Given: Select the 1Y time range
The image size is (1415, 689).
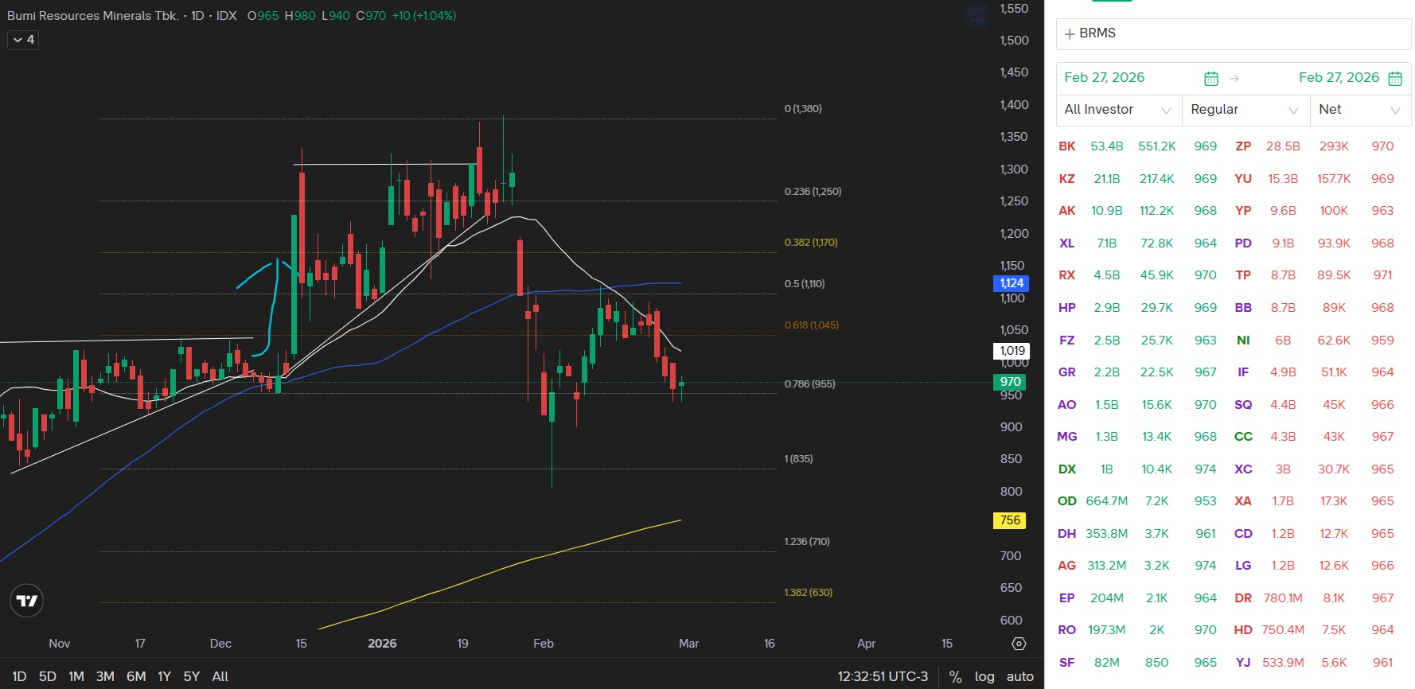Looking at the screenshot, I should tap(164, 676).
